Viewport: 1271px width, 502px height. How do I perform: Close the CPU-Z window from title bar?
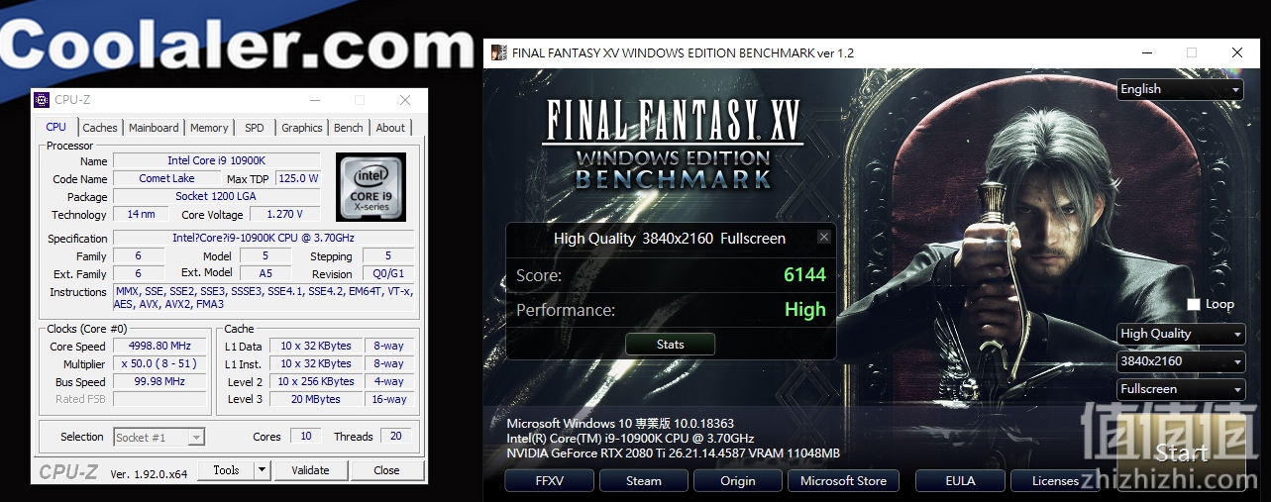[x=404, y=100]
